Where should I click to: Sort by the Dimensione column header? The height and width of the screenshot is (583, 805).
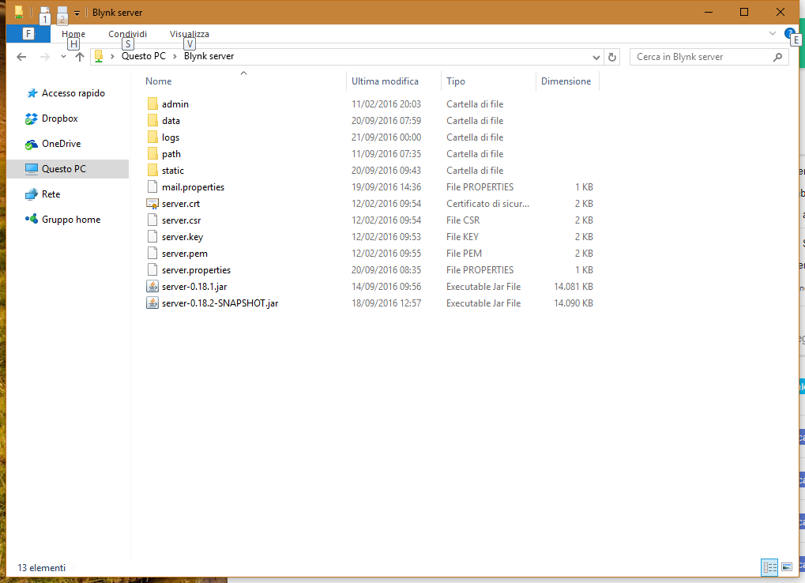click(x=567, y=81)
